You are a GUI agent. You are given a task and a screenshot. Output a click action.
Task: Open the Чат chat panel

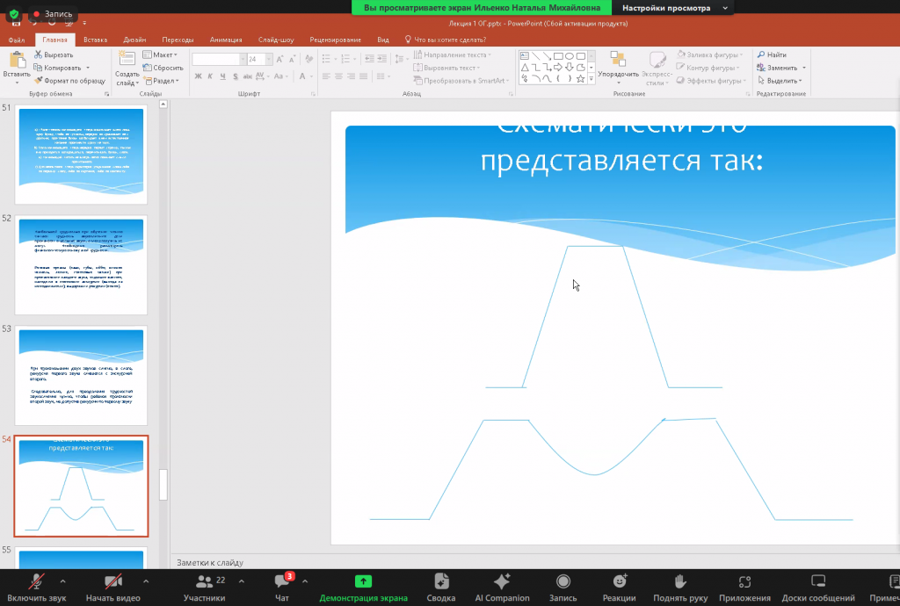tap(282, 588)
